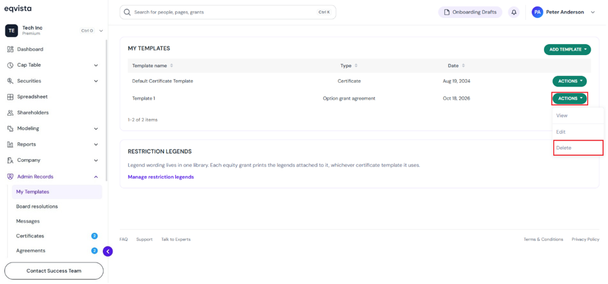Click Contact Success Team button
The height and width of the screenshot is (284, 608).
54,271
